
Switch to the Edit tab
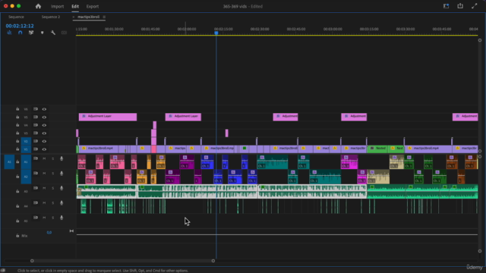click(x=75, y=6)
